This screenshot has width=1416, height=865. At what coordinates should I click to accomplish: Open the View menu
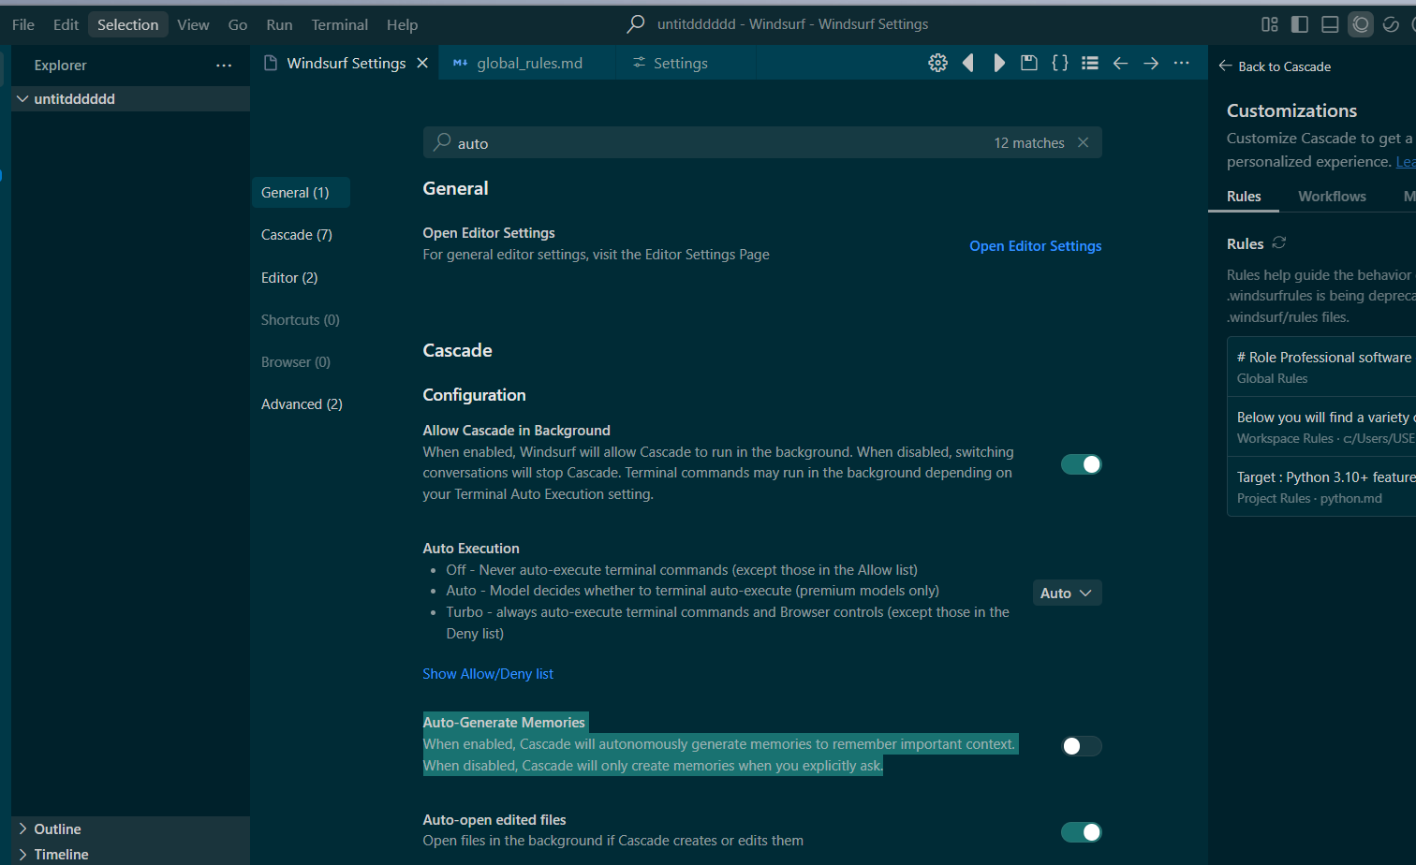(193, 24)
